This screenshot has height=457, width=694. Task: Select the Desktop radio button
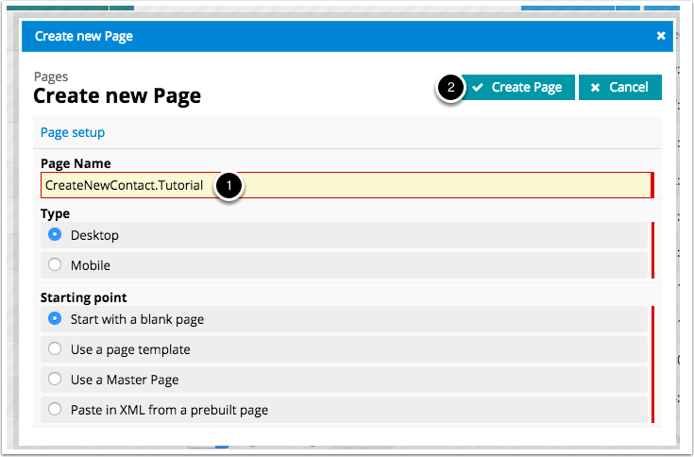tap(55, 235)
